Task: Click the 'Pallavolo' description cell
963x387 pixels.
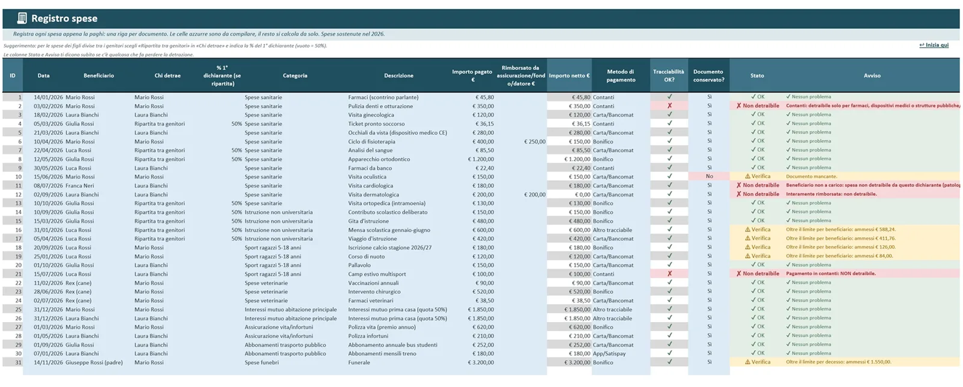Action: tap(359, 265)
